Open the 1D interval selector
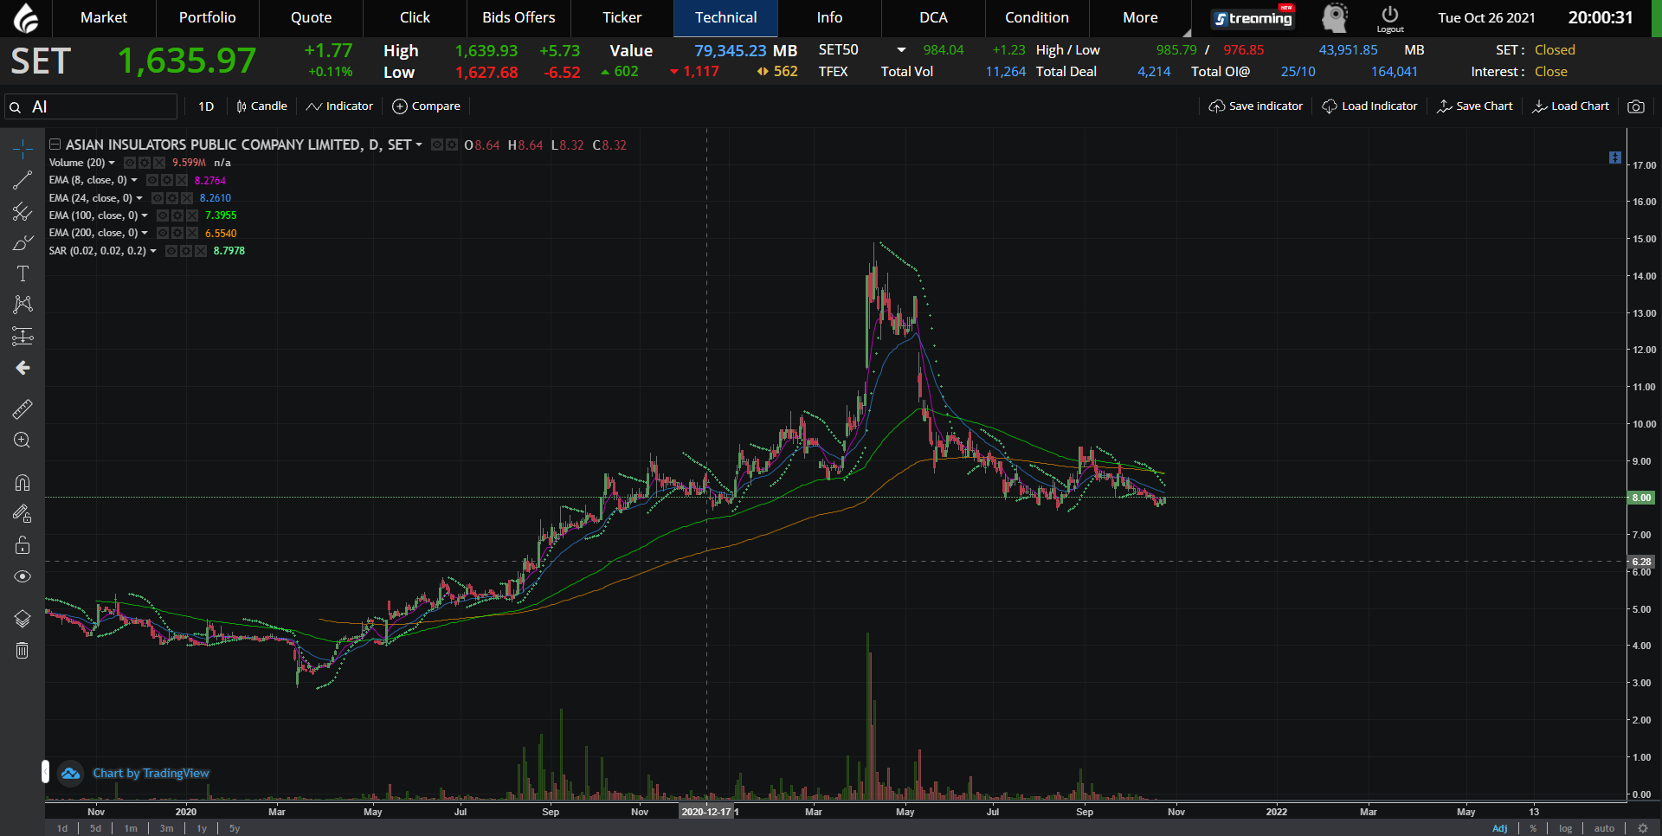Image resolution: width=1662 pixels, height=836 pixels. coord(206,106)
